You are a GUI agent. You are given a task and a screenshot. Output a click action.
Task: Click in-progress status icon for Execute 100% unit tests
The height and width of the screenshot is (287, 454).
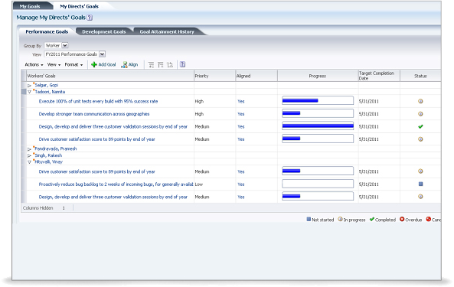420,101
